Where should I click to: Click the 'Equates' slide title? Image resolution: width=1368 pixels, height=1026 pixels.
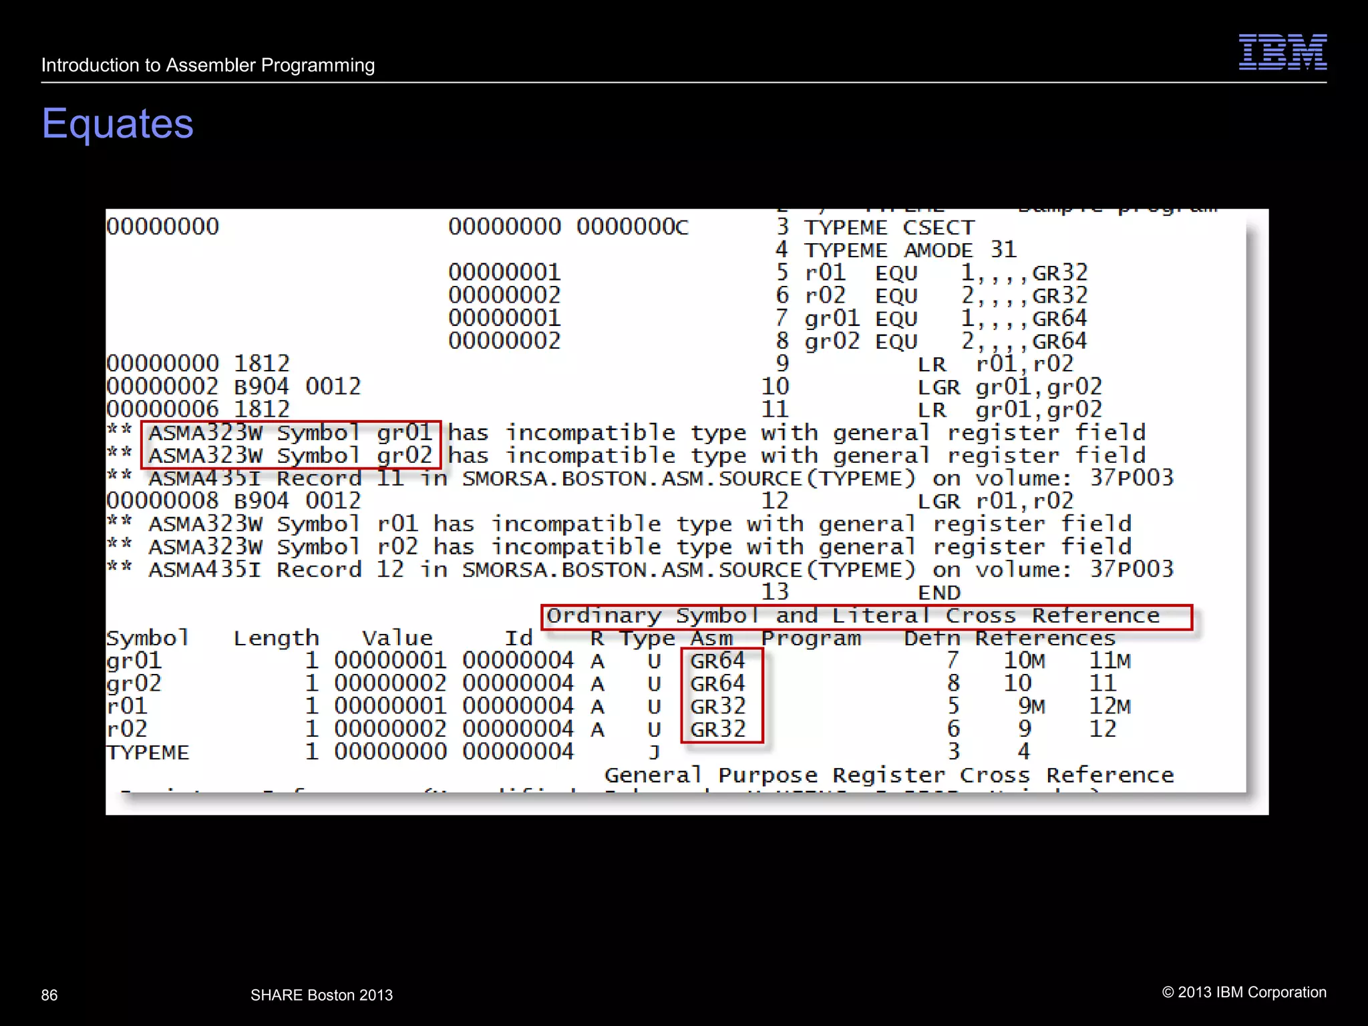click(x=118, y=124)
